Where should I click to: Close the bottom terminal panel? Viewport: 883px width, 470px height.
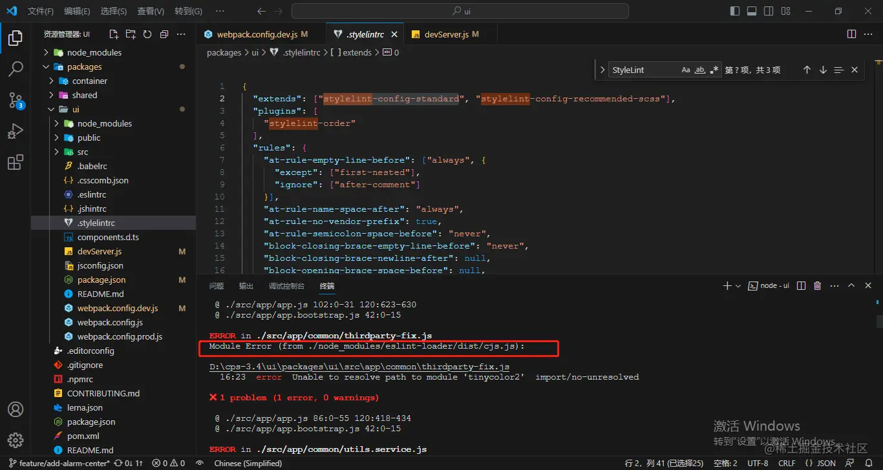tap(869, 285)
